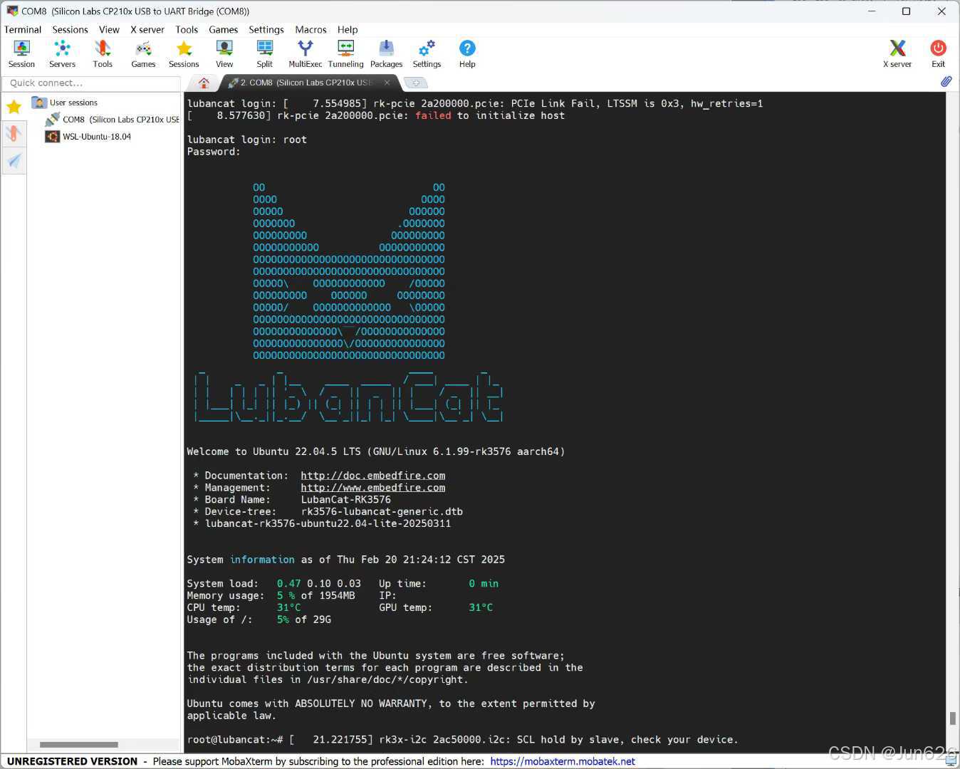Open the Games toolbar icon
The image size is (960, 769).
(143, 54)
